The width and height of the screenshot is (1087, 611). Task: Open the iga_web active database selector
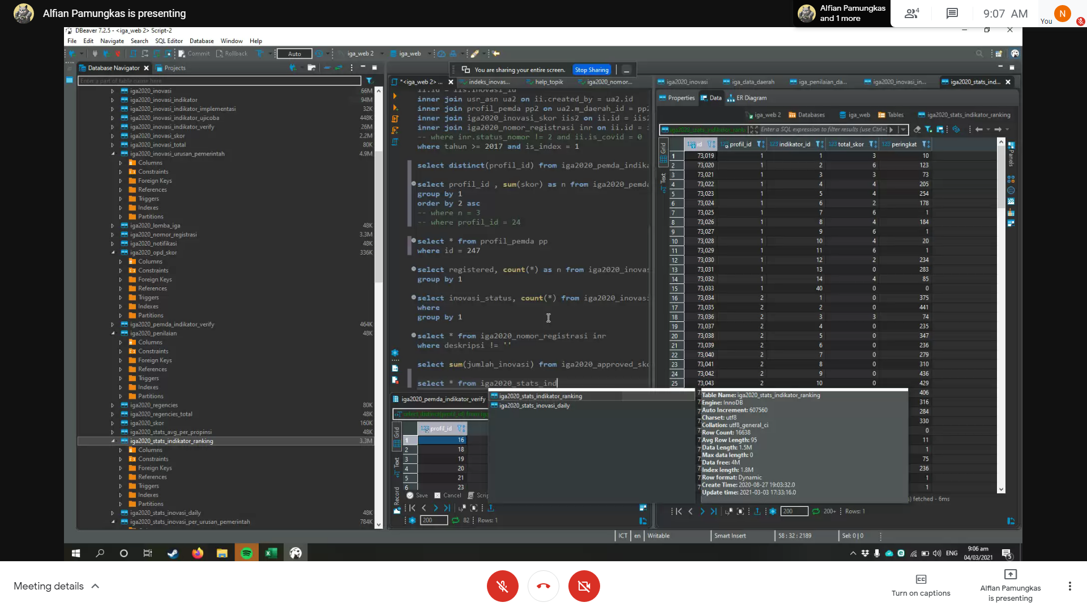[x=410, y=54]
